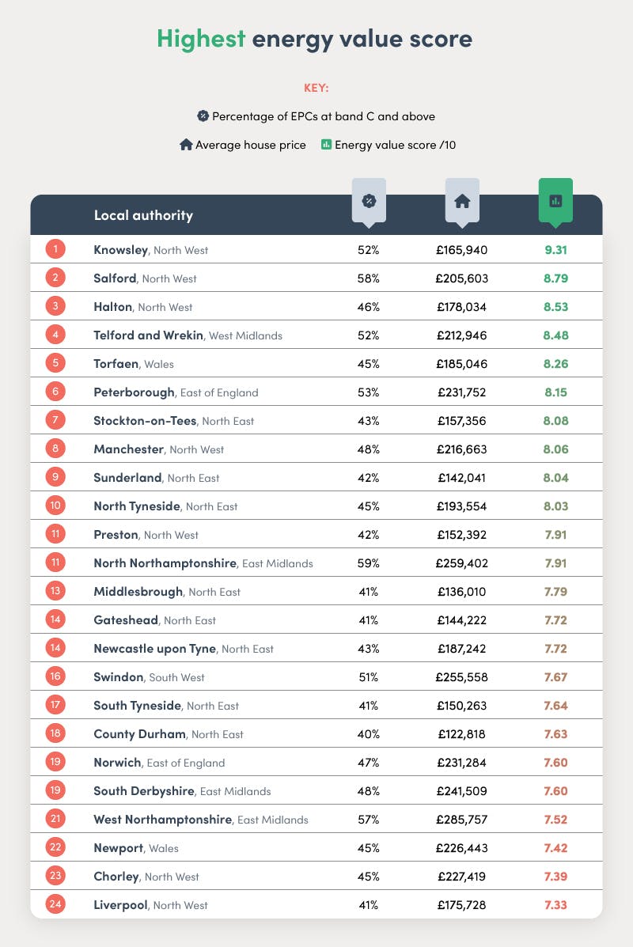633x947 pixels.
Task: Click Newport's energy score 7.42
Action: (x=555, y=848)
